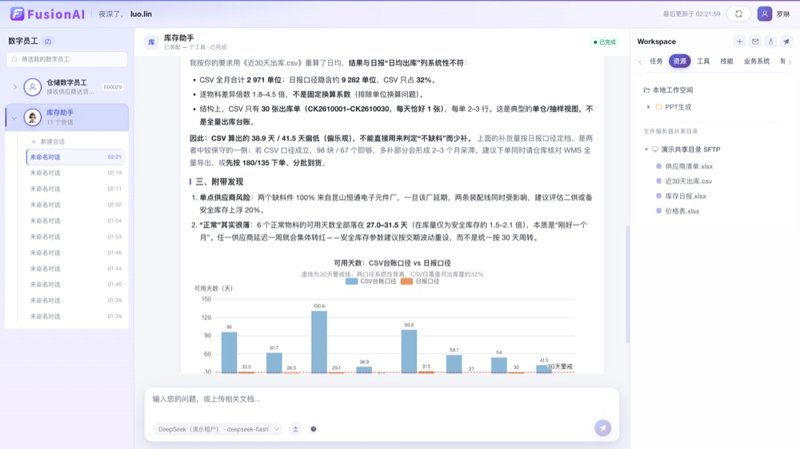Image resolution: width=800 pixels, height=449 pixels.
Task: Click the plus icon in Workspace header
Action: pyautogui.click(x=739, y=42)
